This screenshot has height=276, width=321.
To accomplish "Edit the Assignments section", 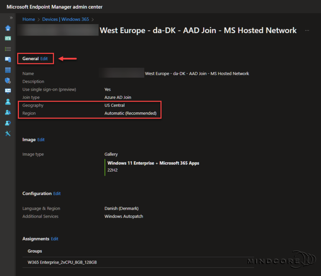I will [x=54, y=239].
